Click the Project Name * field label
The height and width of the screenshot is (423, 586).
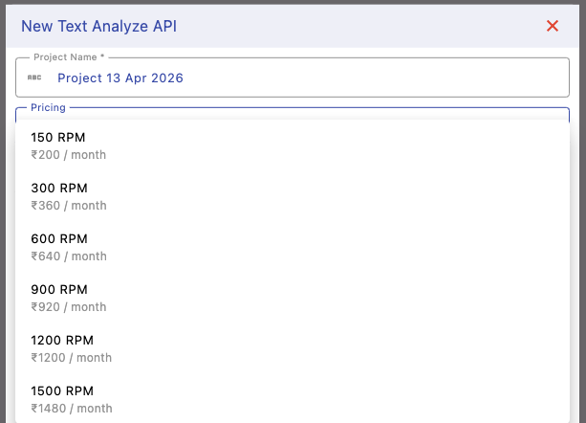click(69, 57)
